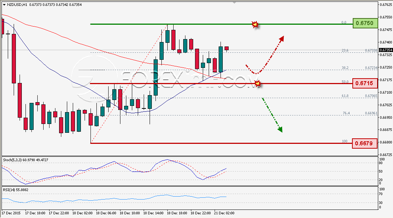This screenshot has width=393, height=218.
Task: Click the NZDUSD,H1 chart title dropdown triangle
Action: (x=4, y=4)
